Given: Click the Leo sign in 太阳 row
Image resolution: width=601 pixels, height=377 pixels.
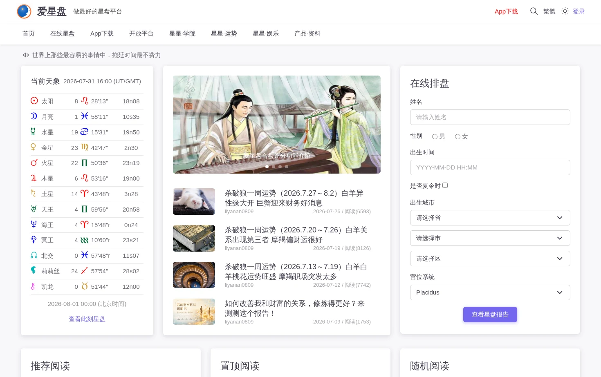Looking at the screenshot, I should pos(85,101).
